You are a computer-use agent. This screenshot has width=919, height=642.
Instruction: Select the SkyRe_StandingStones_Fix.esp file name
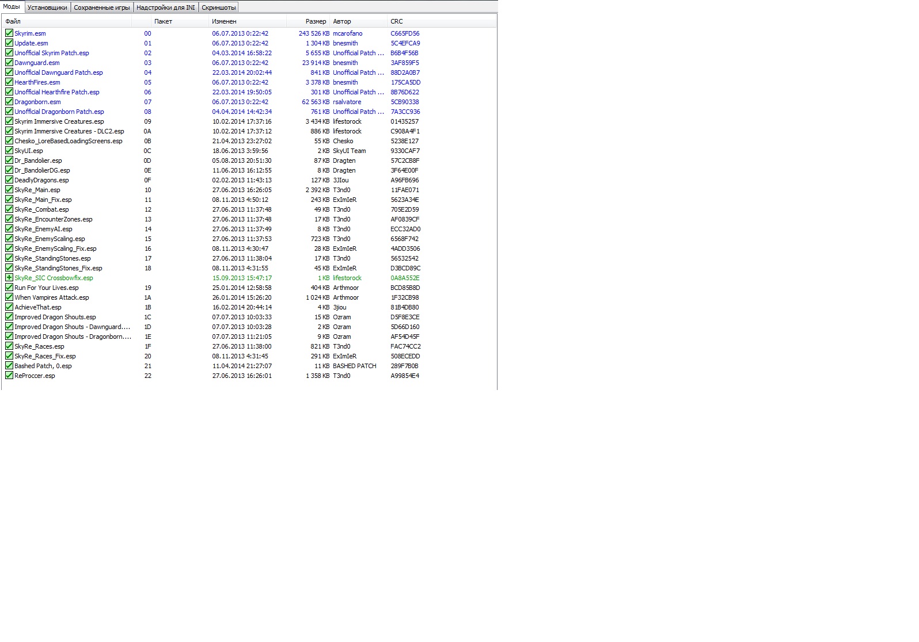coord(58,268)
